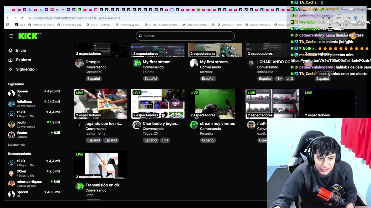Reload the current browser page
This screenshot has height=208, width=371.
tap(21, 18)
